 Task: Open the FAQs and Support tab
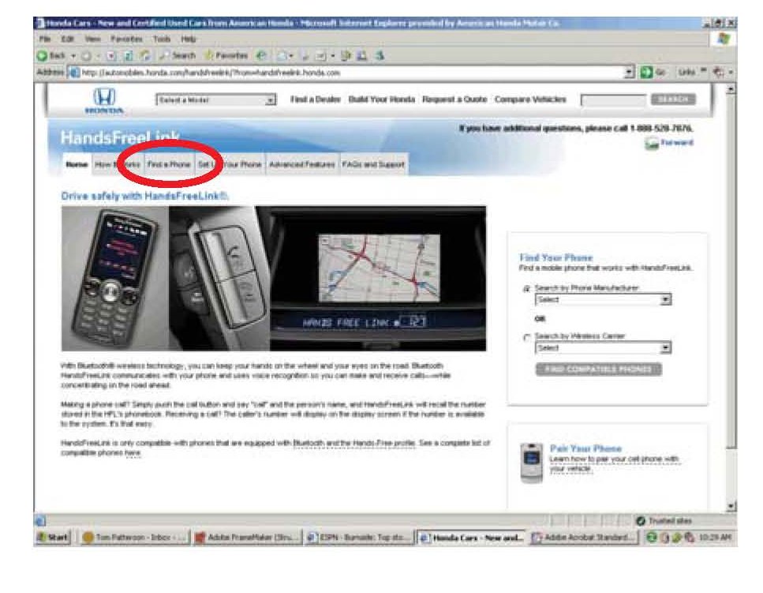[x=373, y=164]
